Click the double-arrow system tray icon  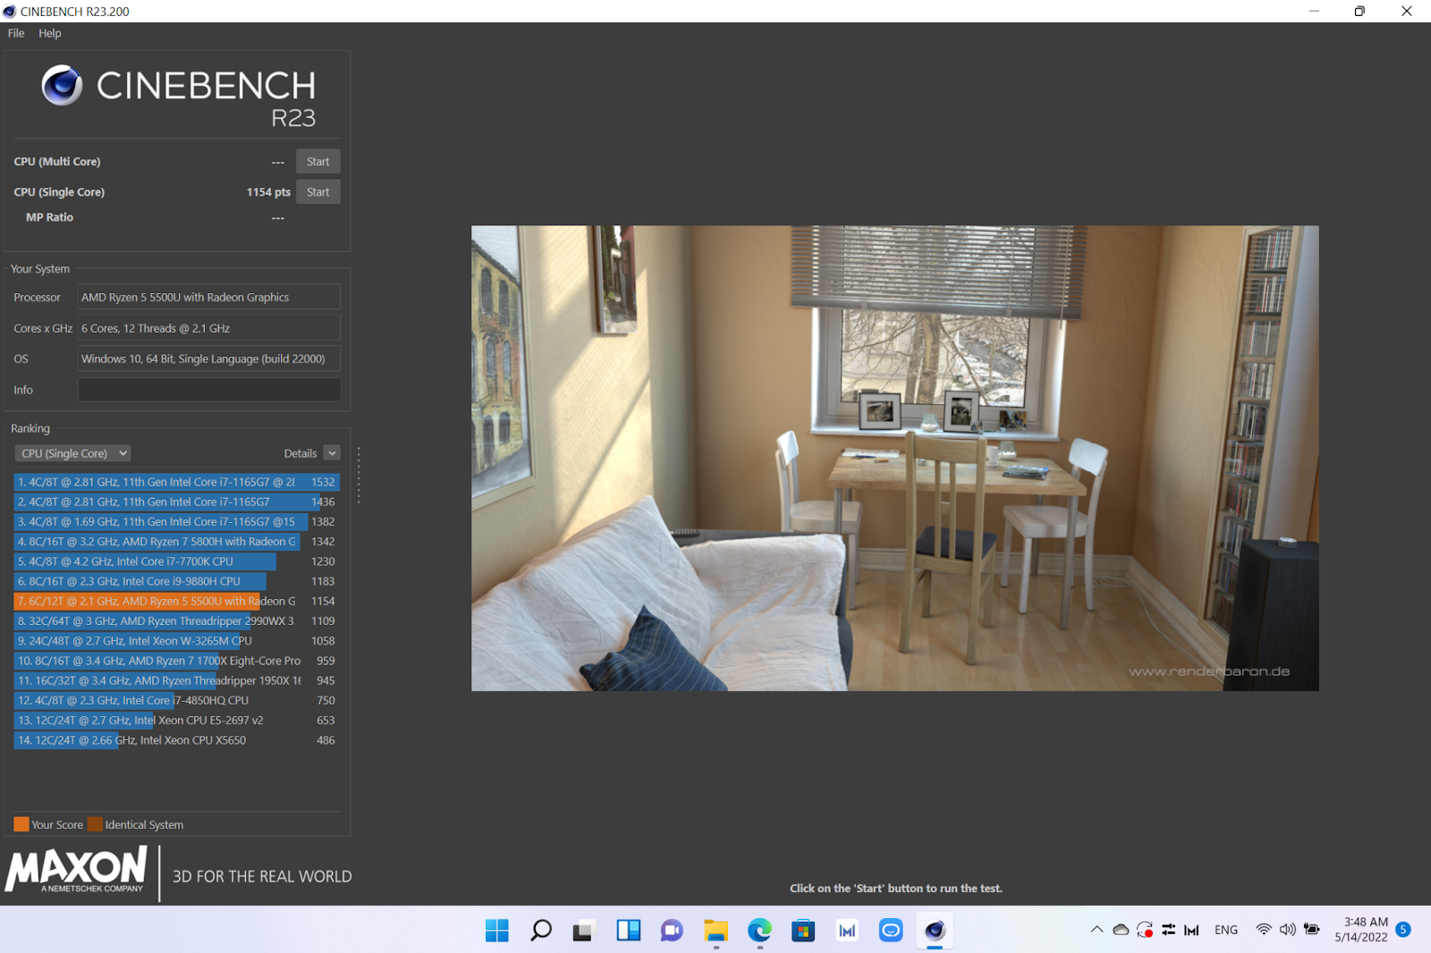[x=1168, y=930]
